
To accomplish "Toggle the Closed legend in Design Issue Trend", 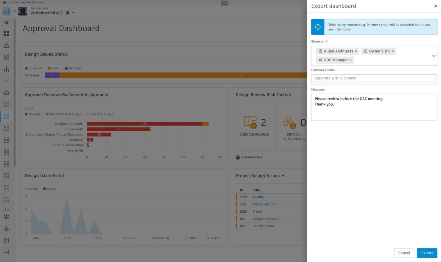I will (49, 189).
